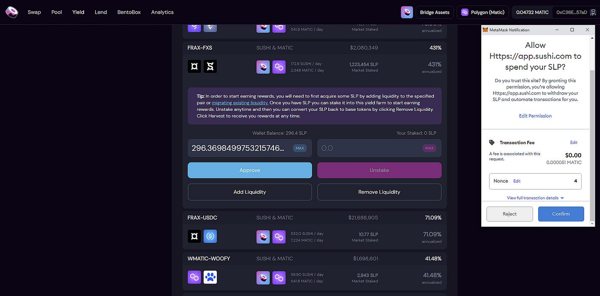Click MAX in the unstake amount field
The image size is (600, 296).
pos(429,148)
